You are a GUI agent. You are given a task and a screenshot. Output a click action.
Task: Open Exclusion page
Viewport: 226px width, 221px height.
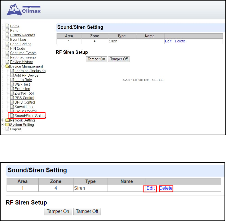point(22,89)
